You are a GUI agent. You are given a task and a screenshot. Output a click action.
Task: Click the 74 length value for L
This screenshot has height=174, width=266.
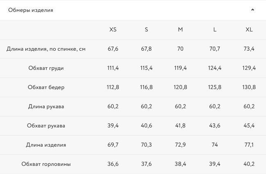pos(215,145)
